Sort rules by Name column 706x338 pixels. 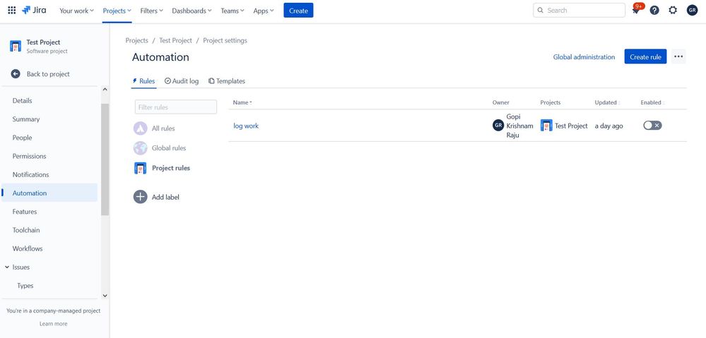[242, 102]
